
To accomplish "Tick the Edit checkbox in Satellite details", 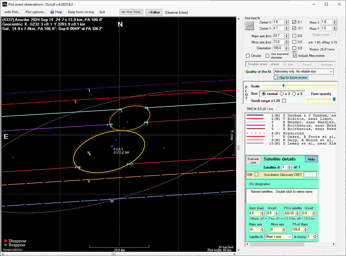I will click(x=256, y=174).
